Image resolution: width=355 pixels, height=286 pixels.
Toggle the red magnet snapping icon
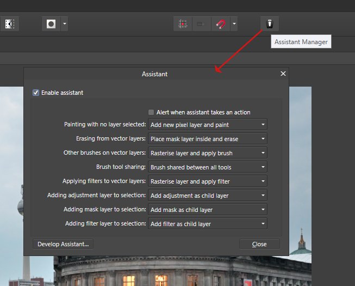pyautogui.click(x=221, y=23)
